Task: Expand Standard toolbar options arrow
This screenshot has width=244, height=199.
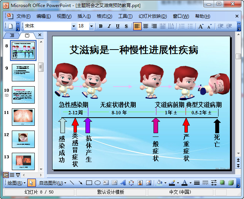Action: (x=18, y=27)
